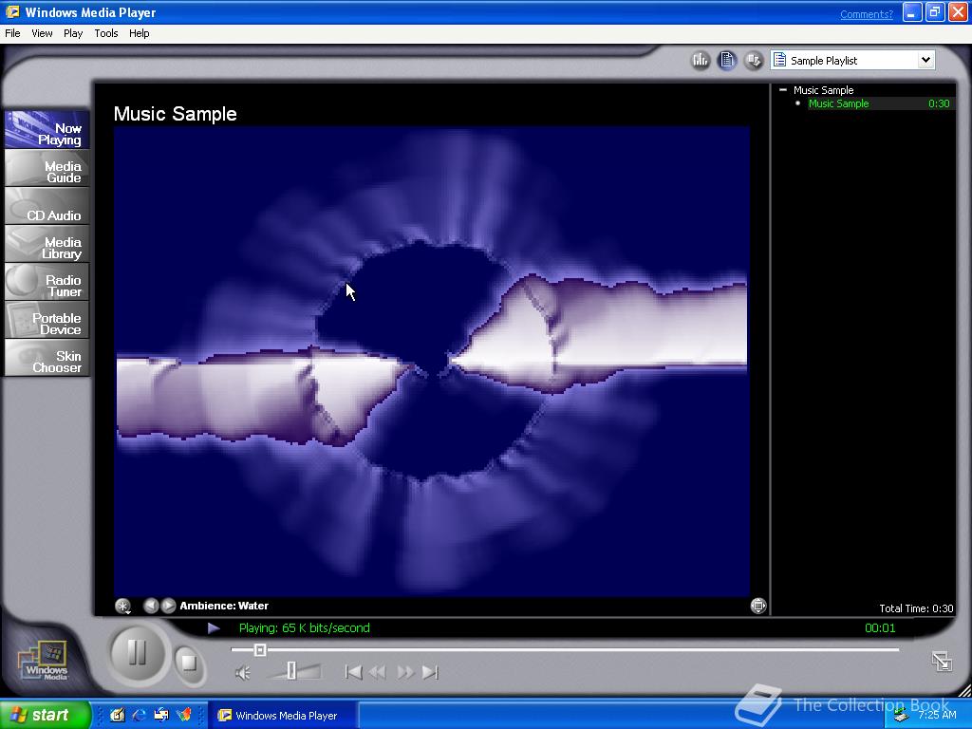
Task: Click inside the visualization display area
Action: 432,361
